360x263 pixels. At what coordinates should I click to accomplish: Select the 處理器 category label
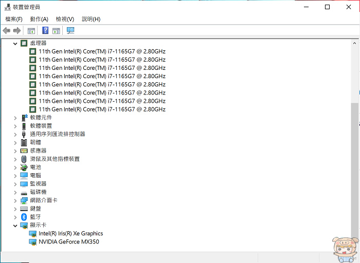pyautogui.click(x=38, y=43)
